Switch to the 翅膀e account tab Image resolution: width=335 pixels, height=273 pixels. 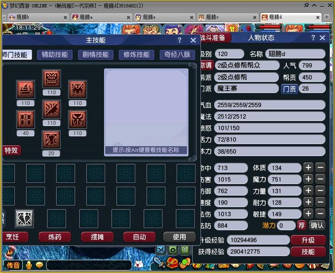[164, 17]
